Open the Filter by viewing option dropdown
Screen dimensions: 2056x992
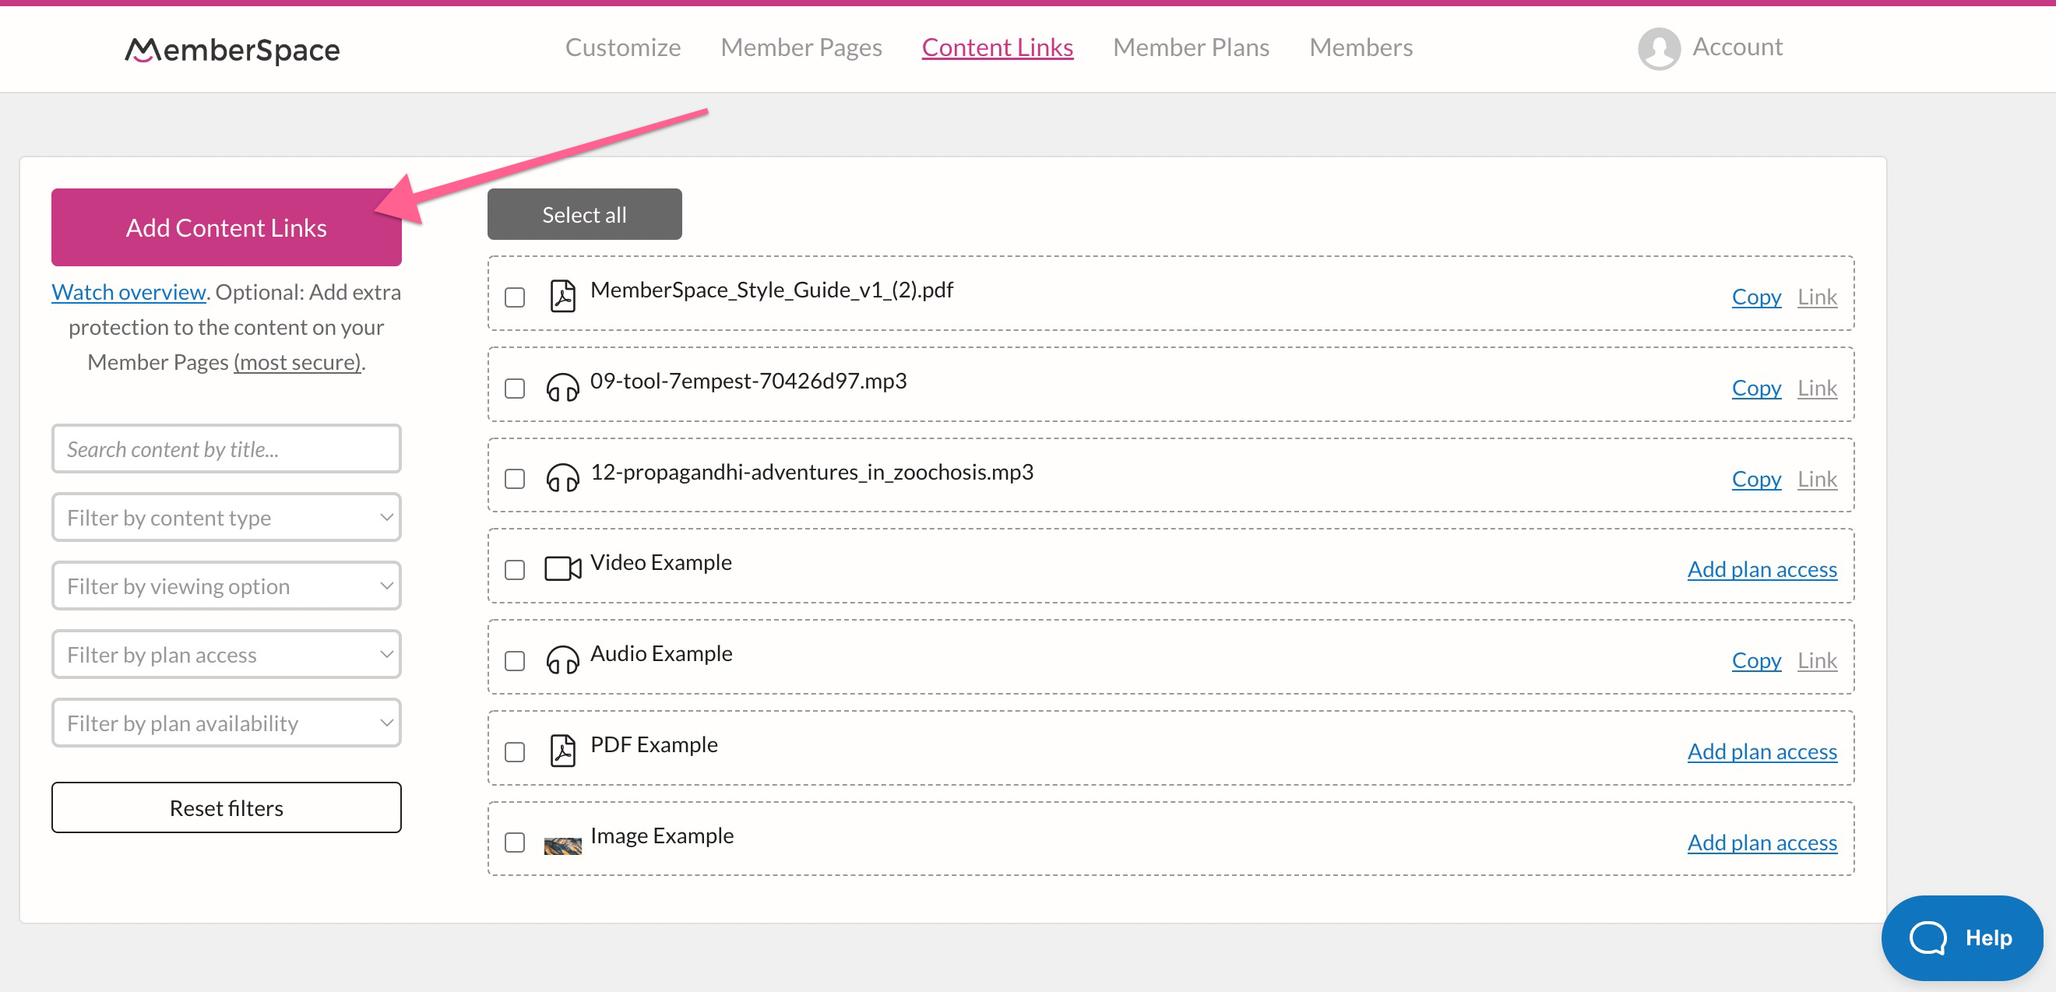click(226, 585)
